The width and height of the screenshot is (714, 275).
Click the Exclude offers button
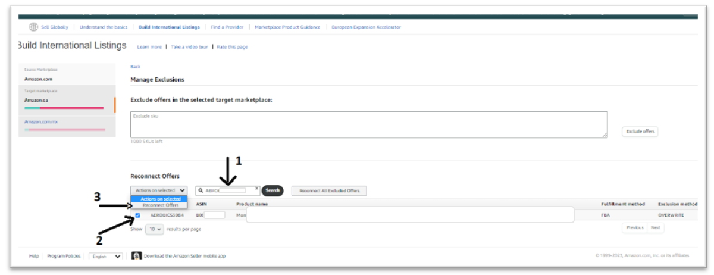pyautogui.click(x=640, y=132)
